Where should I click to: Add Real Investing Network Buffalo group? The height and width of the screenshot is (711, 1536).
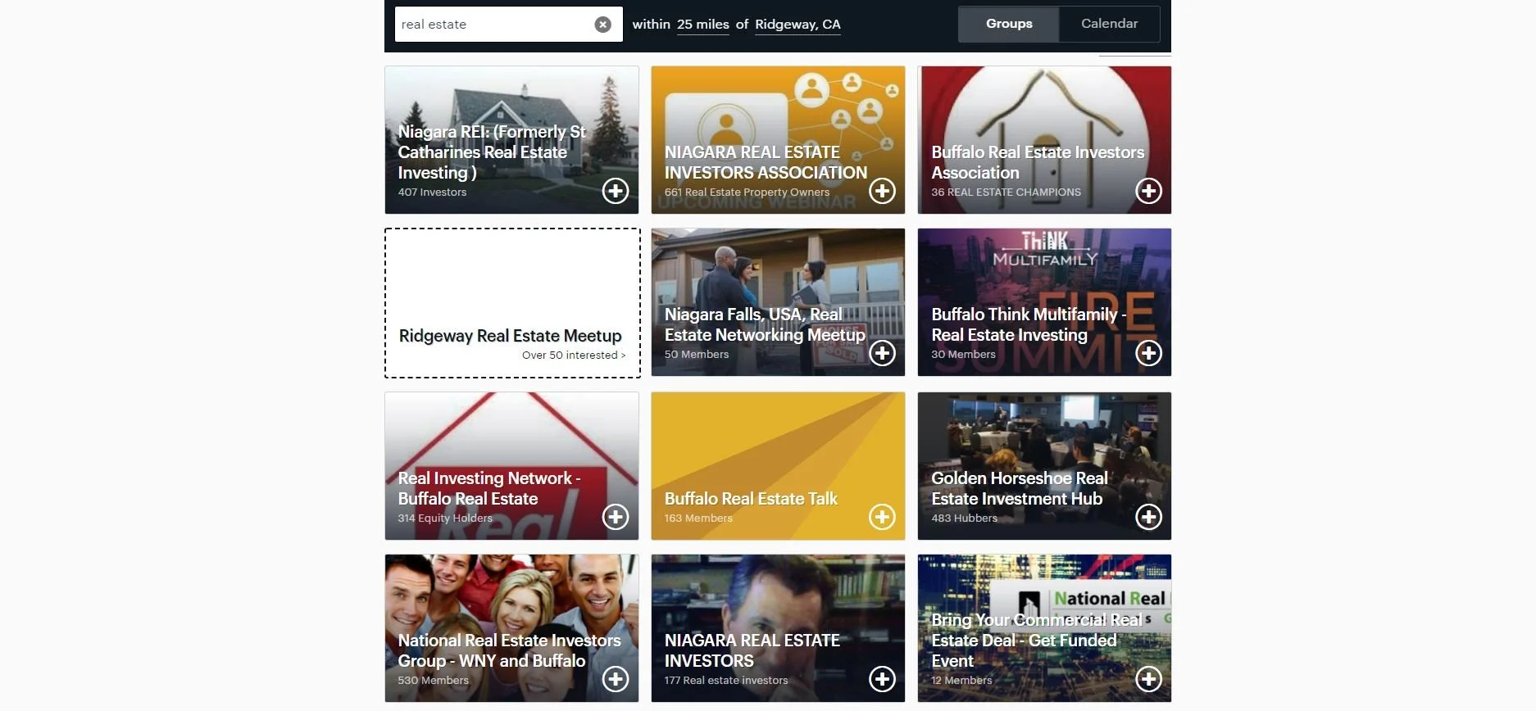pos(616,517)
